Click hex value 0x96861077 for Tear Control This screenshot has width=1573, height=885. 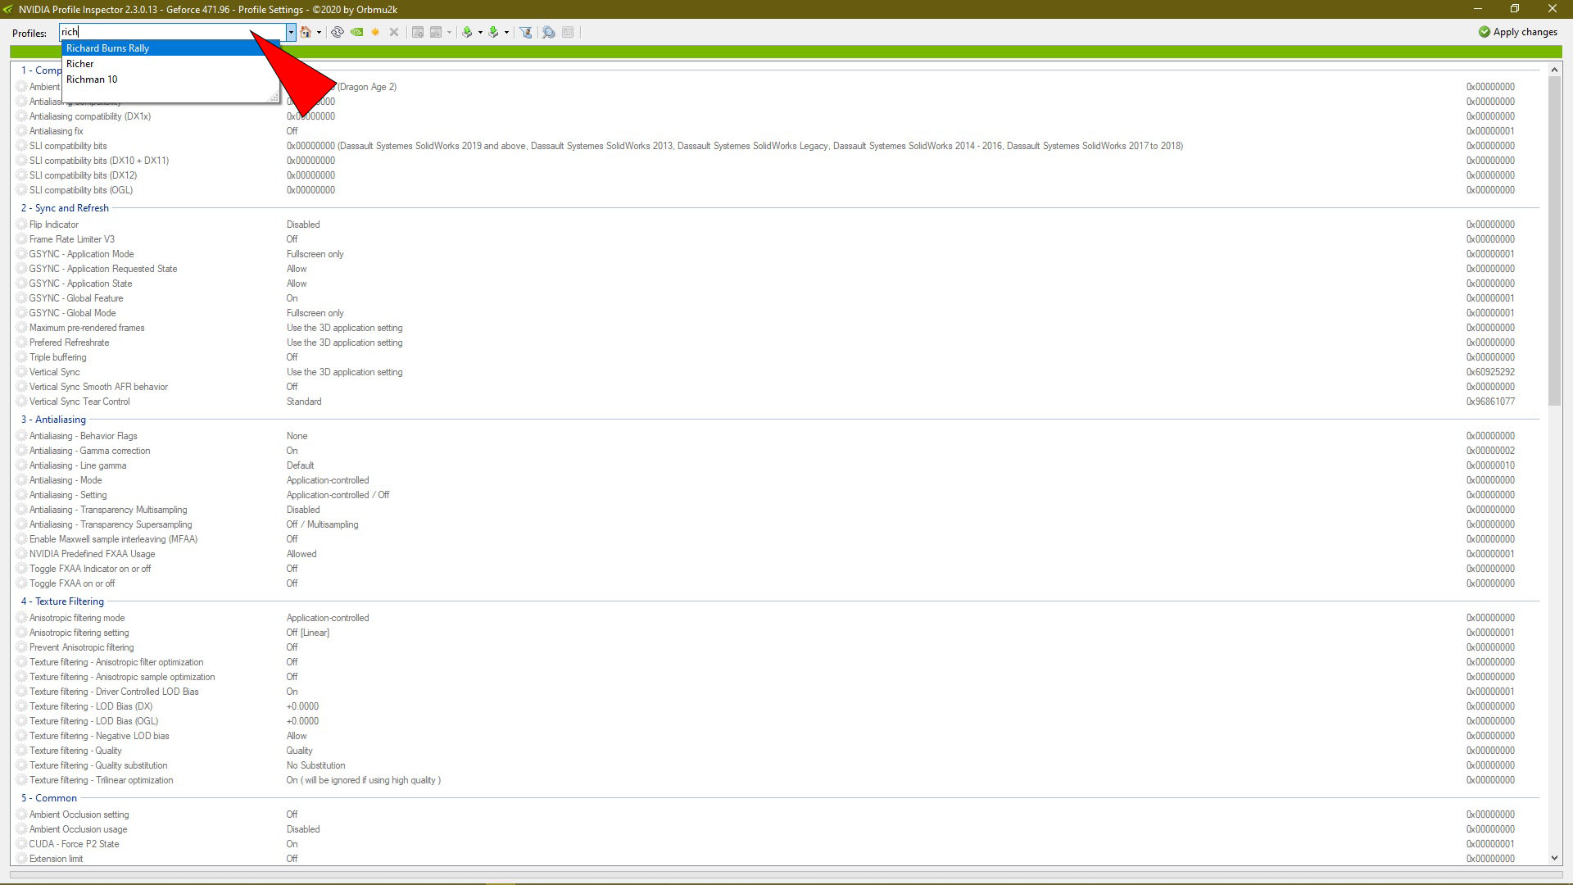[x=1490, y=402]
